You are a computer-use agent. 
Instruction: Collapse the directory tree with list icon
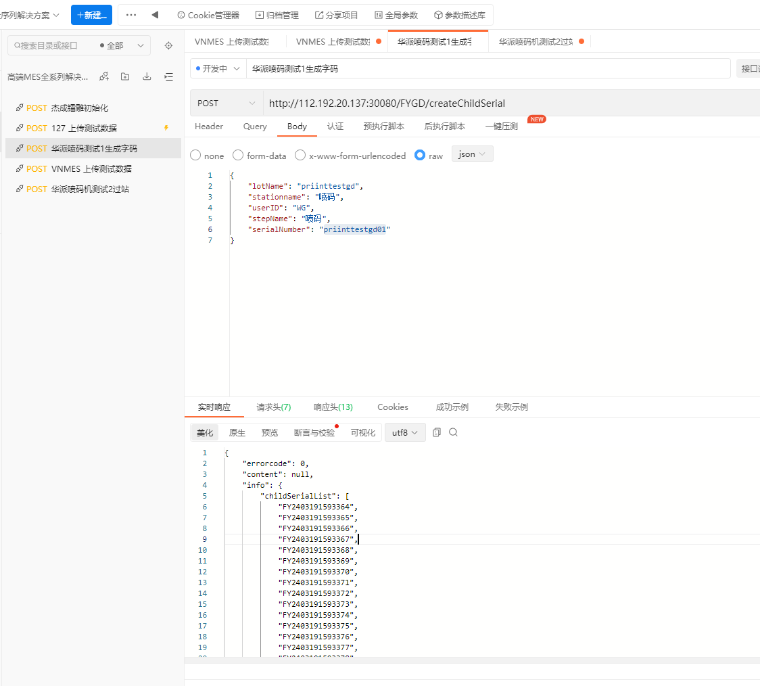(168, 77)
